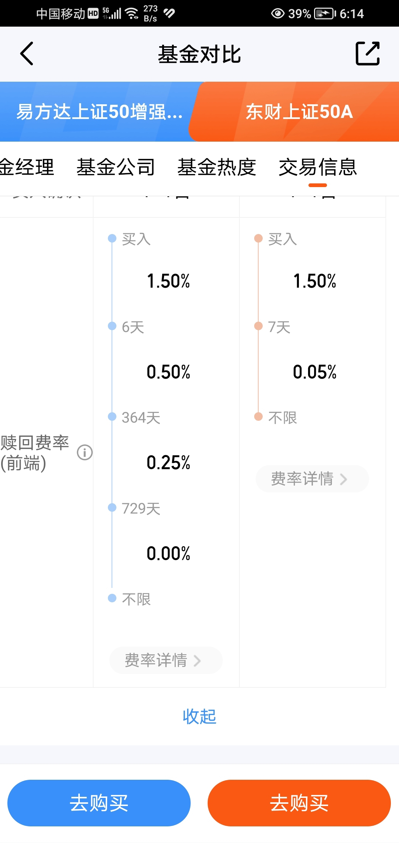Tap the 5G signal strength icon

click(112, 14)
